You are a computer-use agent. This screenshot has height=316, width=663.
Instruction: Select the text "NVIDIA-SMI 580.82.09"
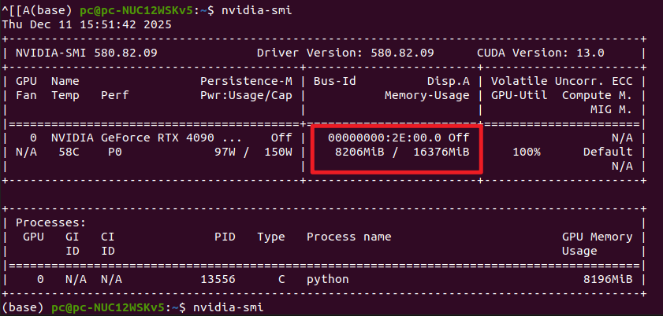click(87, 53)
